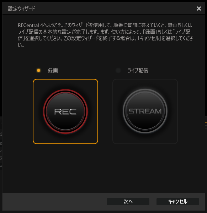Close the 設定ウィザード dialog with X

[x=199, y=9]
